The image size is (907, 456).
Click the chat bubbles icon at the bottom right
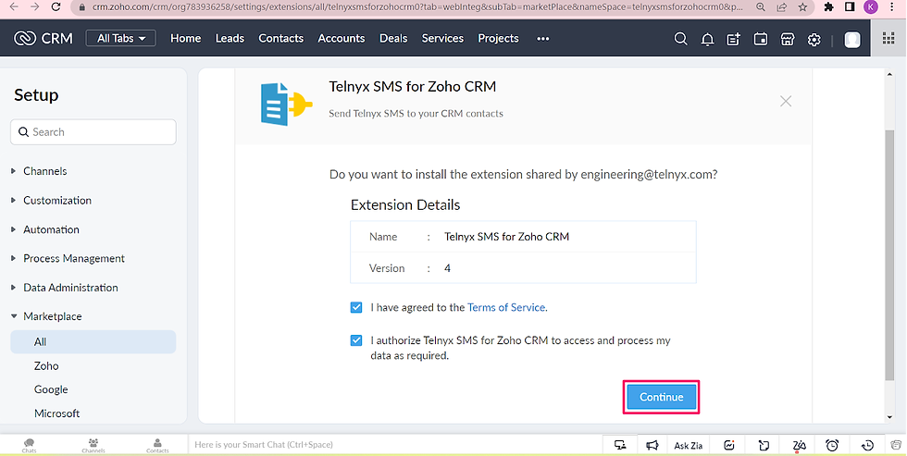pos(896,445)
